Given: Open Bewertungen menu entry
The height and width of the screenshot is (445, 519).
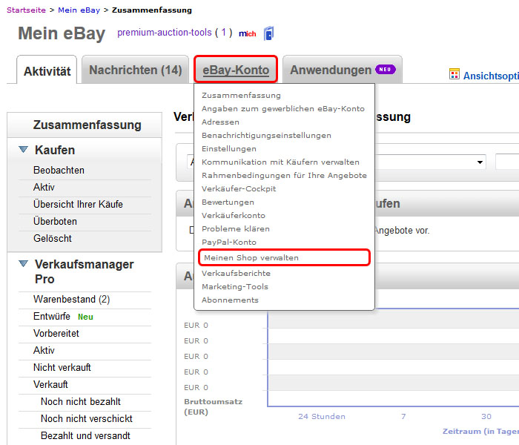Looking at the screenshot, I should pos(228,202).
